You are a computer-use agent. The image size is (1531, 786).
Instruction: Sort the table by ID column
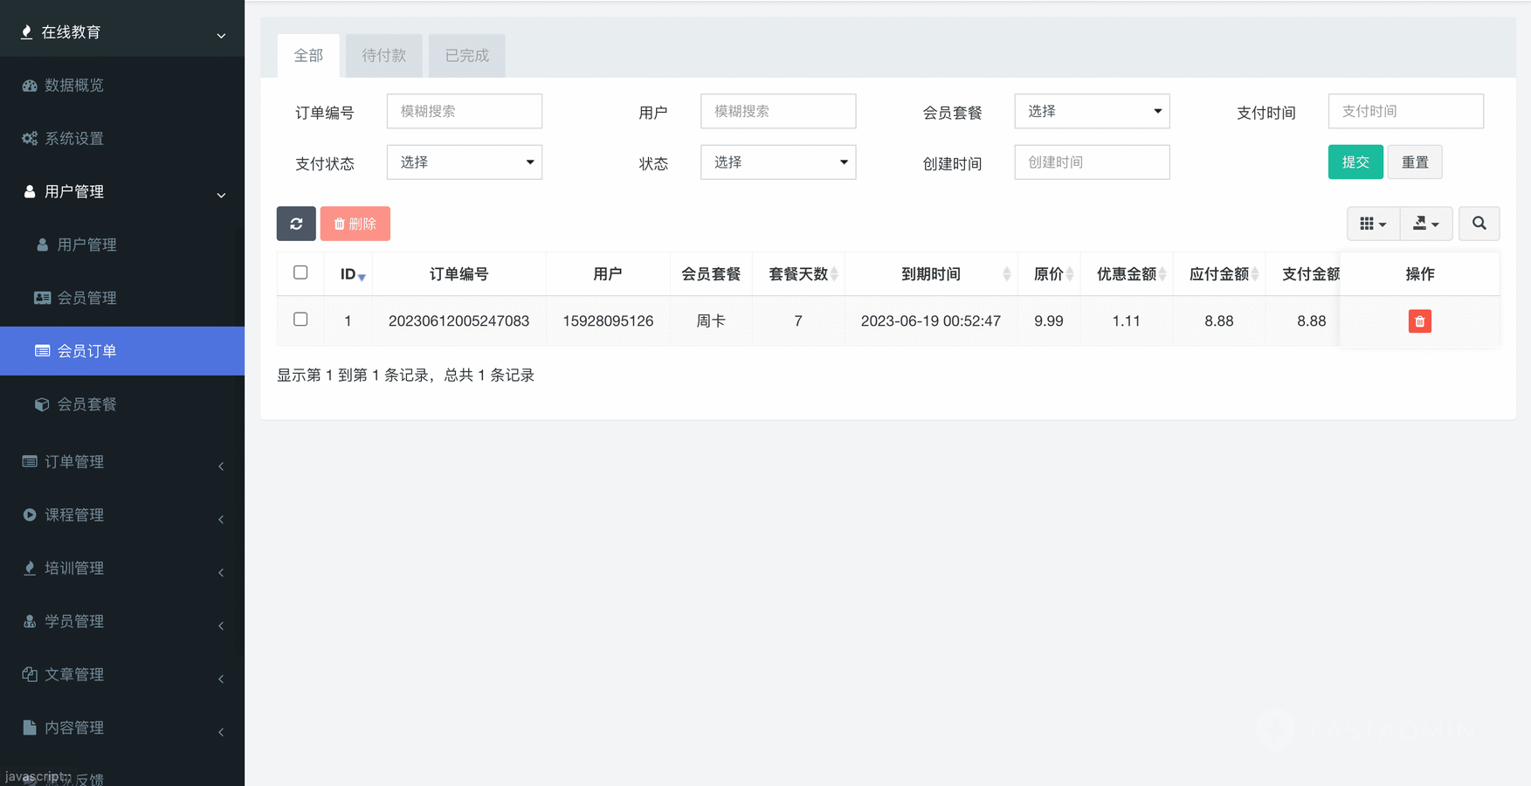click(348, 274)
